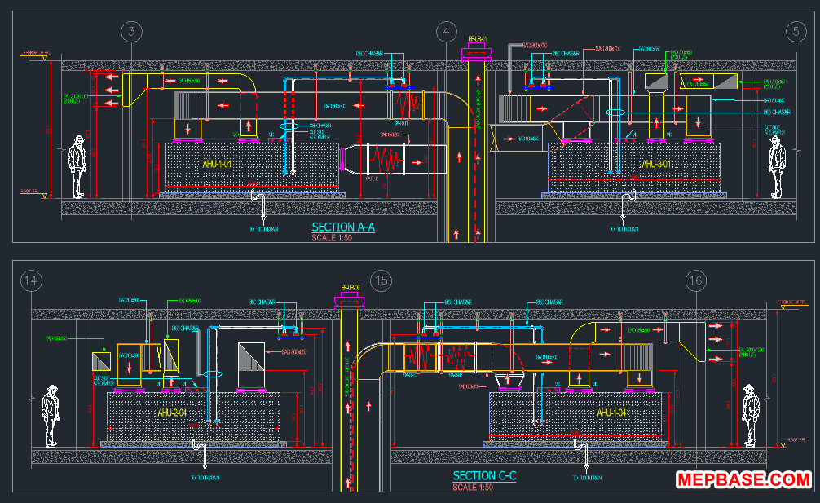The image size is (820, 503).
Task: Select the EF-UP-01 exhaust fan symbol
Action: click(x=477, y=50)
